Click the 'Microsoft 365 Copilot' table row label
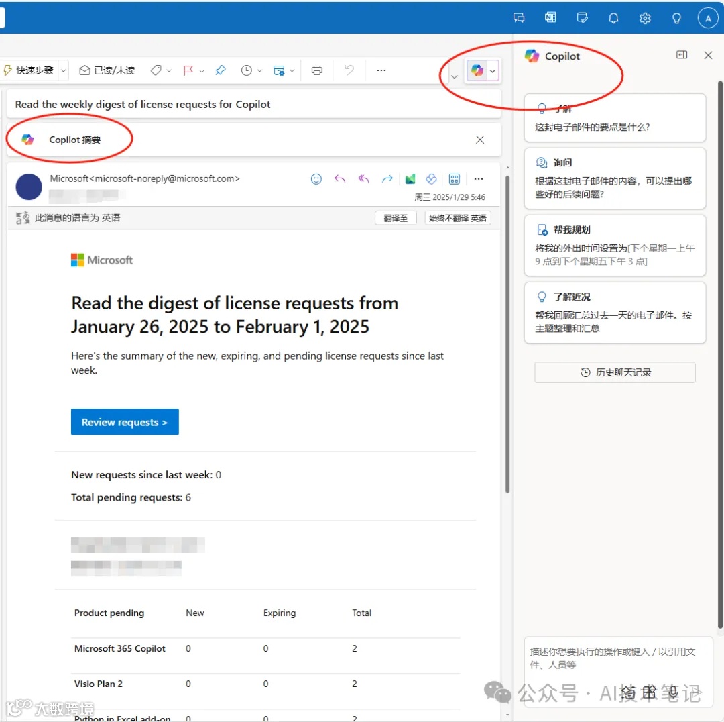Viewport: 724px width, 722px height. tap(119, 648)
